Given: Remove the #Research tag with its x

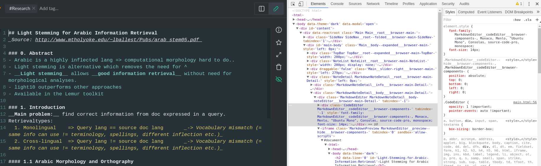Looking at the screenshot, I should pos(34,8).
